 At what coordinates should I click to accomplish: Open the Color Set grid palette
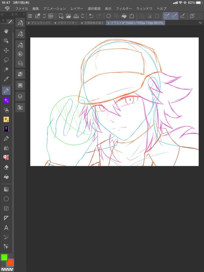(x=20, y=74)
